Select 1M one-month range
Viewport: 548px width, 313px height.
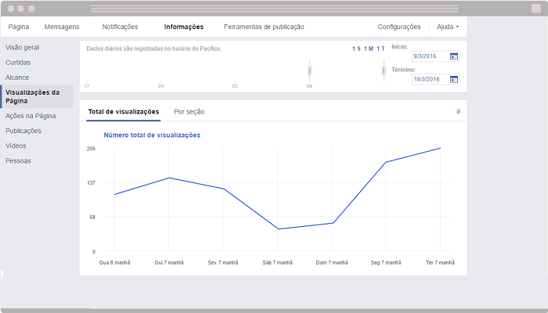pyautogui.click(x=369, y=49)
